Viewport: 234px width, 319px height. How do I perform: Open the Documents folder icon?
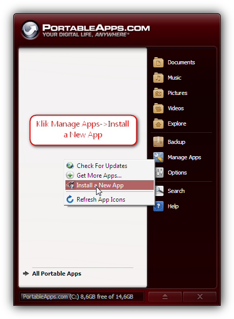point(158,62)
